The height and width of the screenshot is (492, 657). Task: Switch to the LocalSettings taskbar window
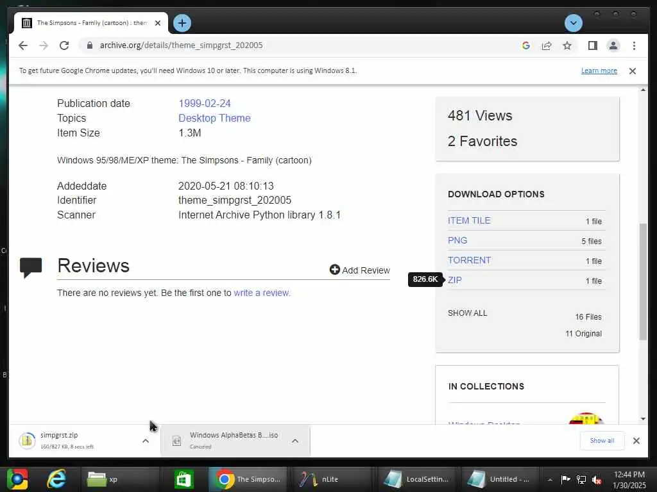418,479
